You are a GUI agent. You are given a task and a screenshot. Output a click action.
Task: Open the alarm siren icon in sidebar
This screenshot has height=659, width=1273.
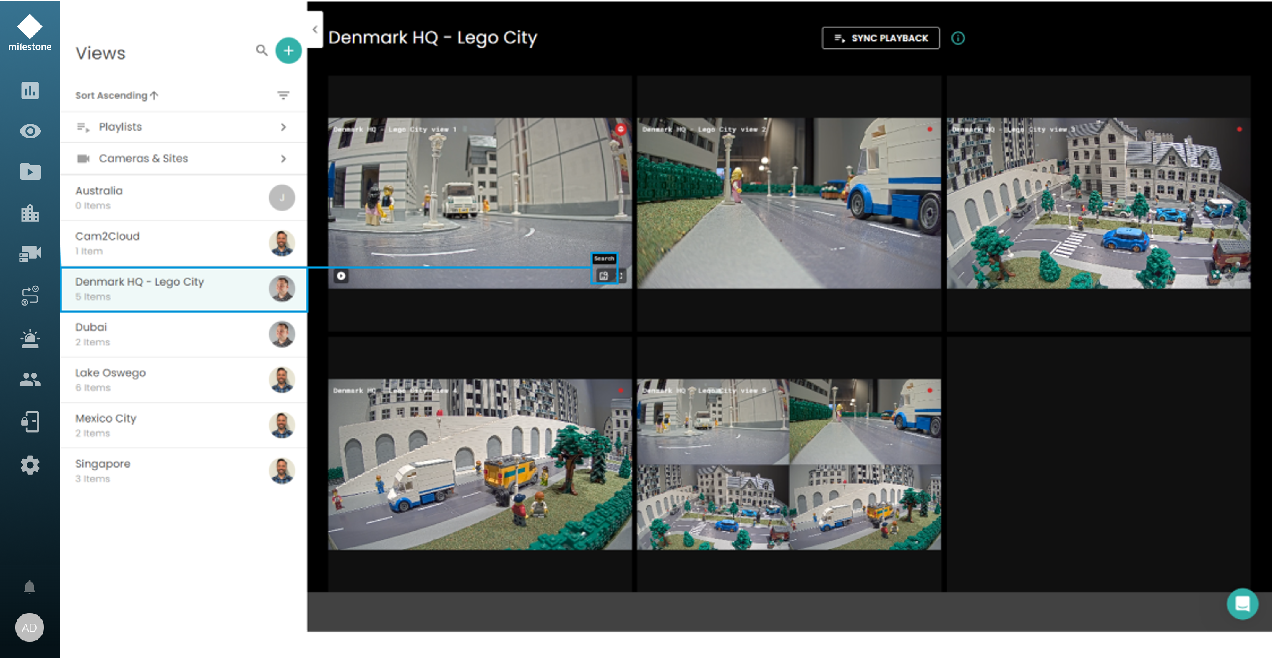[x=30, y=339]
